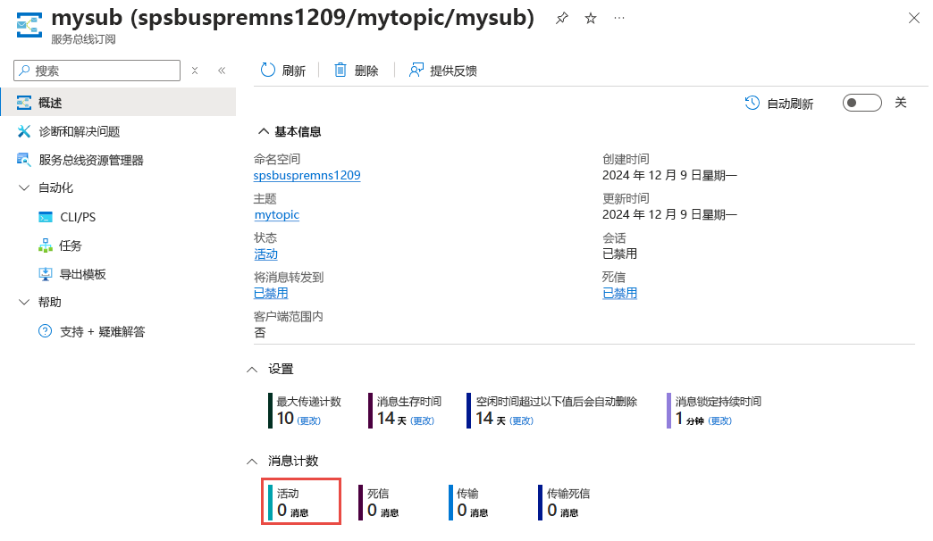
Task: Collapse the sidebar with double chevron
Action: click(x=222, y=71)
